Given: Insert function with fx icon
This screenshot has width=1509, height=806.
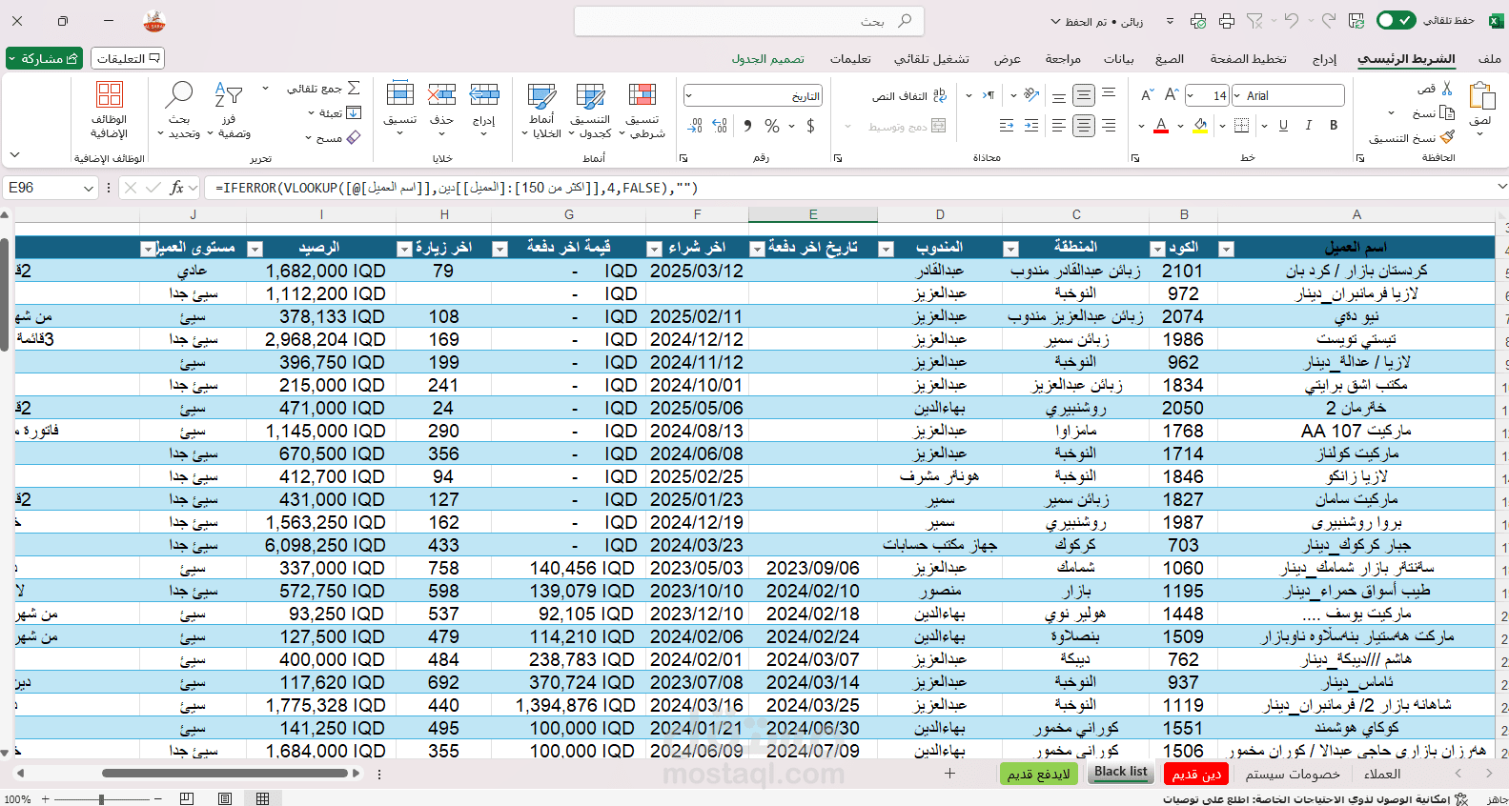Looking at the screenshot, I should pos(176,188).
